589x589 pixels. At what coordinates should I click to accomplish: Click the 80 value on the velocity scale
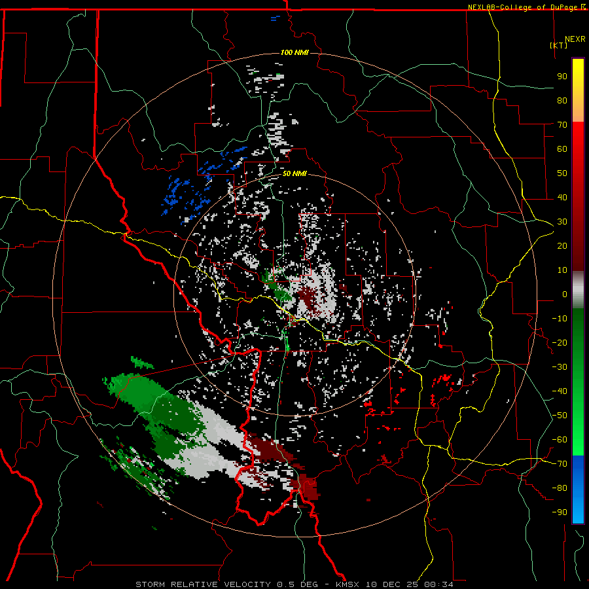[x=562, y=100]
